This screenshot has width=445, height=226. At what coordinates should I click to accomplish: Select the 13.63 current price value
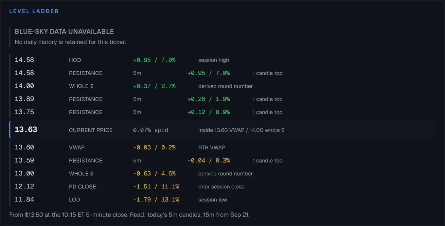coord(26,130)
